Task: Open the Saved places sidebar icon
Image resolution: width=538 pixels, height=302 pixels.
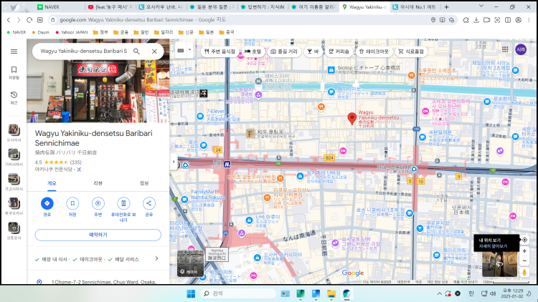Action: (x=14, y=72)
